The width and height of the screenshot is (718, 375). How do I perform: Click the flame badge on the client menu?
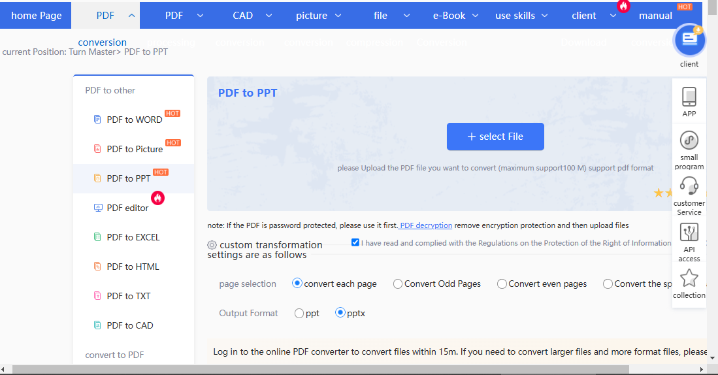[x=623, y=6]
